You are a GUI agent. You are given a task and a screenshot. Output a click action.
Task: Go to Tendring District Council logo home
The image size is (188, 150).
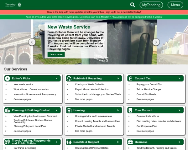(x=13, y=5)
